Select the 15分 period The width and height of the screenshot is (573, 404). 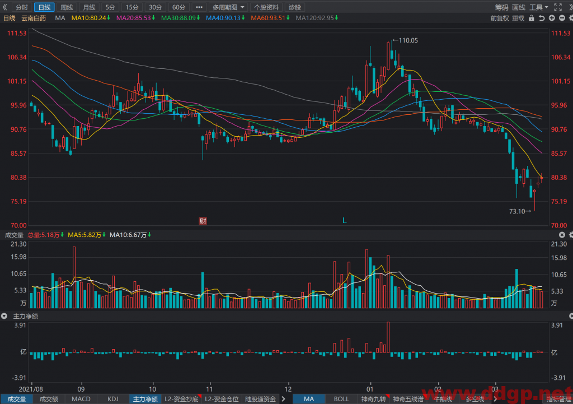click(132, 7)
